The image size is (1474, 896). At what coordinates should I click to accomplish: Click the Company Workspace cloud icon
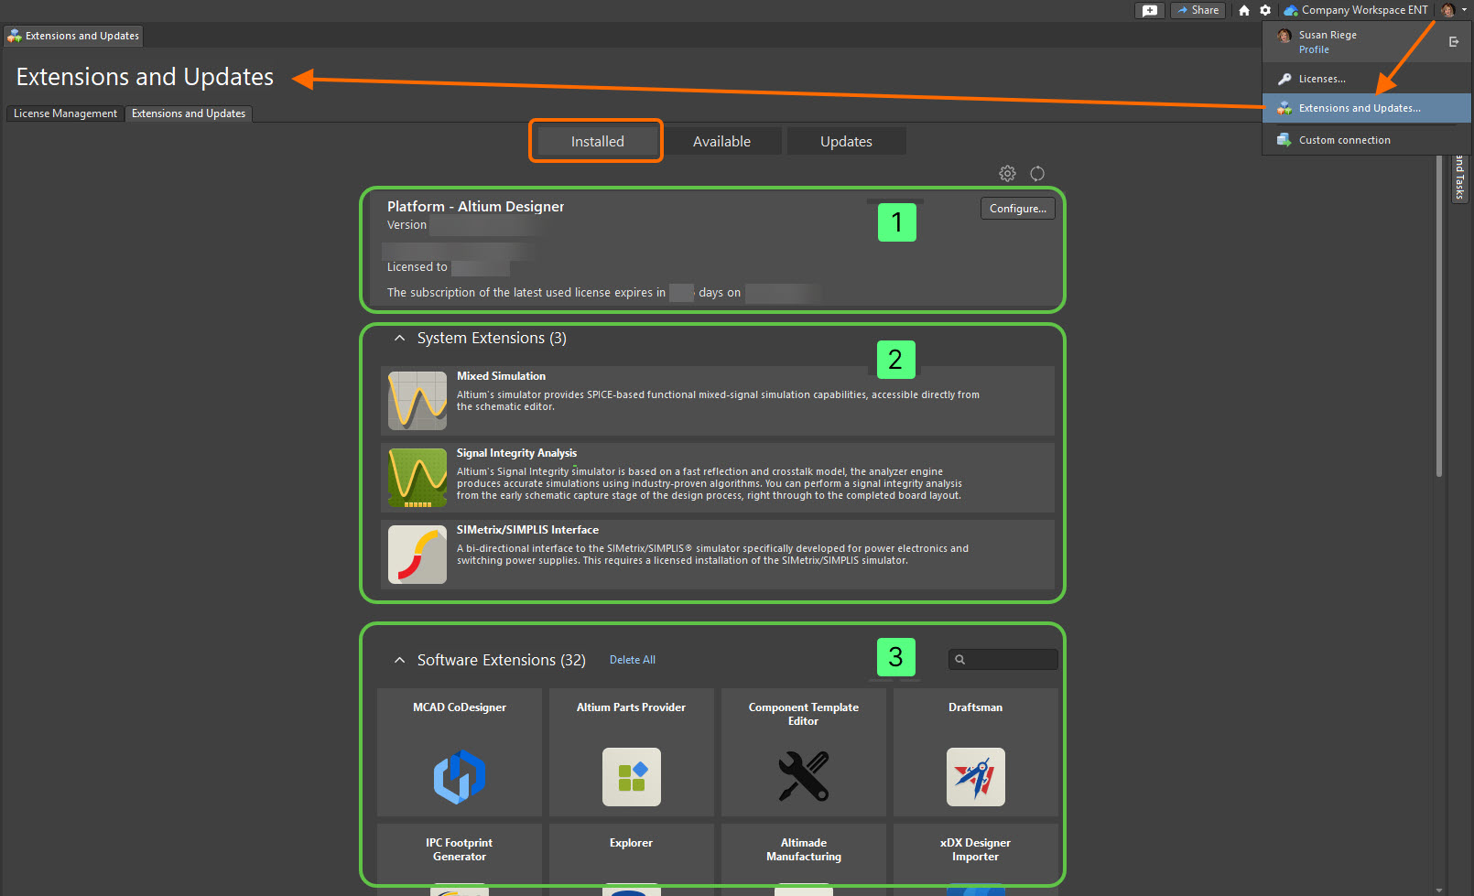pyautogui.click(x=1291, y=10)
